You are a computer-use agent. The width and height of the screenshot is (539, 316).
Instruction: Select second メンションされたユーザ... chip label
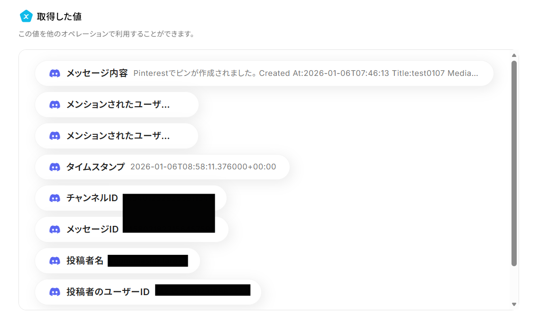pos(118,136)
